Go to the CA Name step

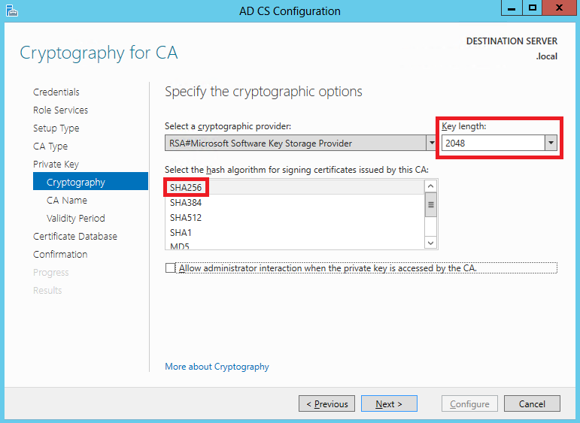click(x=67, y=201)
